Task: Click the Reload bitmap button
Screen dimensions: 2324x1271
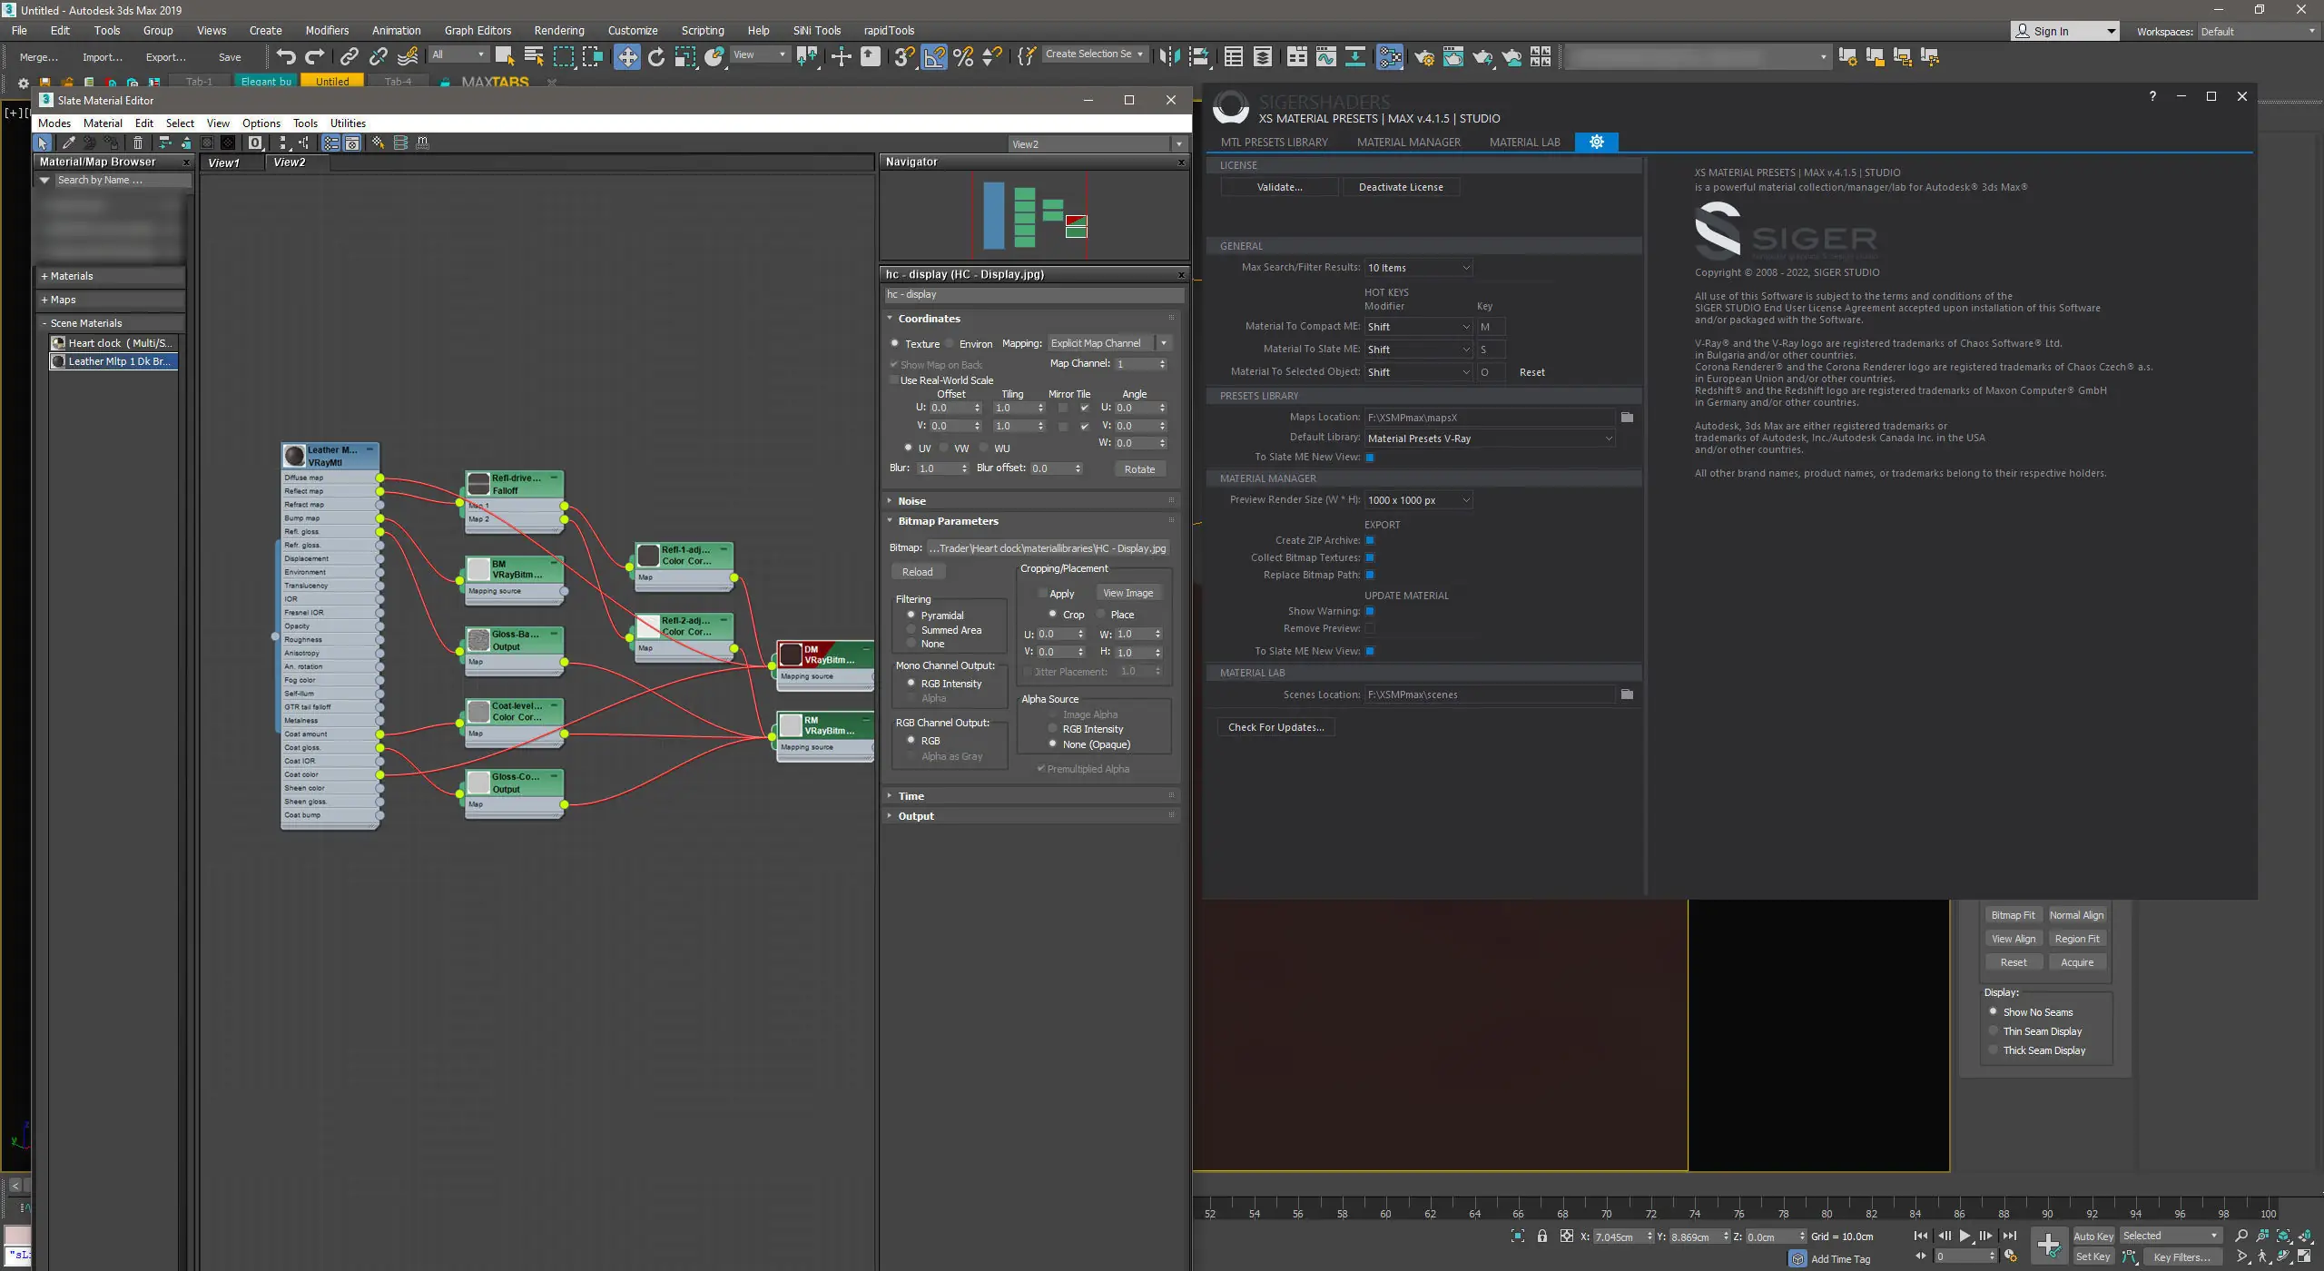Action: tap(917, 571)
